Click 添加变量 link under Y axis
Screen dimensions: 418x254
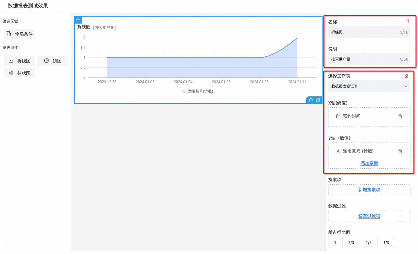click(369, 163)
